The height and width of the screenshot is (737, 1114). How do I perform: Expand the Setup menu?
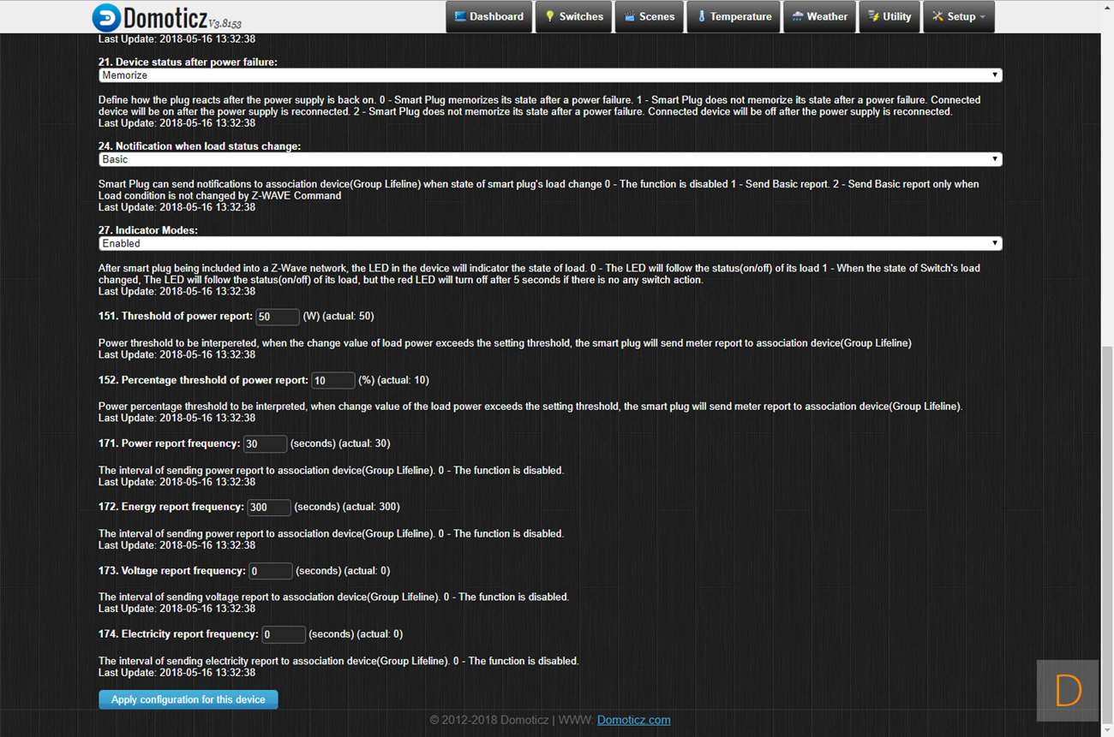click(959, 17)
